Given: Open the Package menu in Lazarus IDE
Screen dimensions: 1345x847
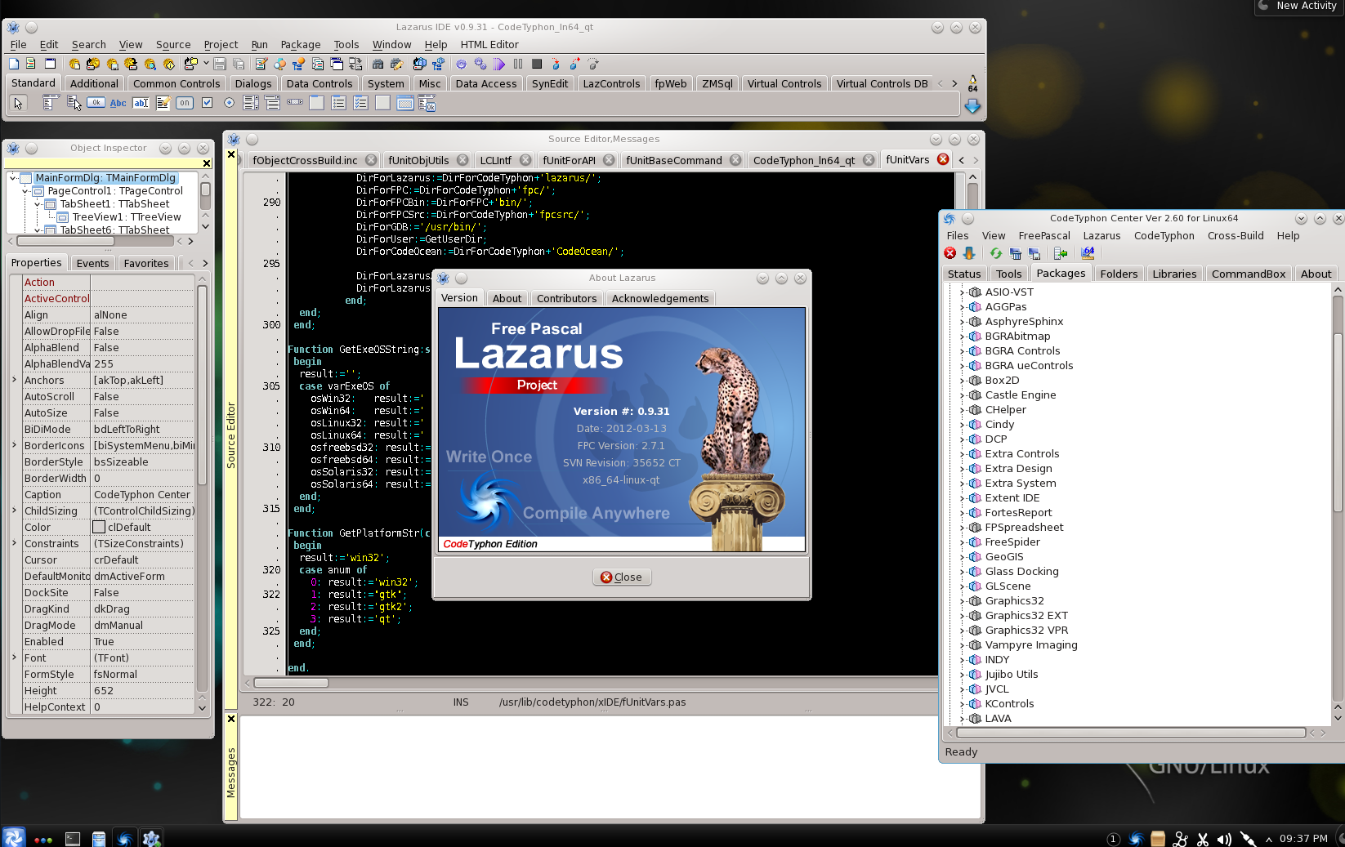Looking at the screenshot, I should (300, 45).
